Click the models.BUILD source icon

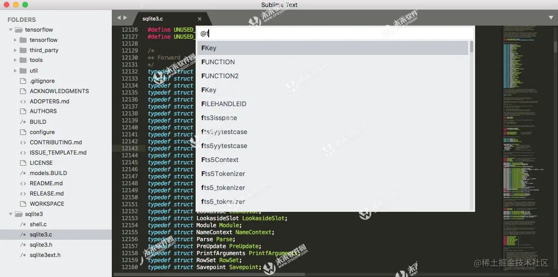[x=23, y=173]
